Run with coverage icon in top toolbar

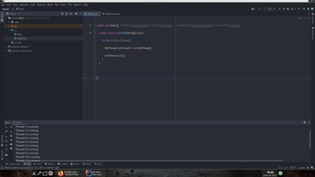coord(288,9)
